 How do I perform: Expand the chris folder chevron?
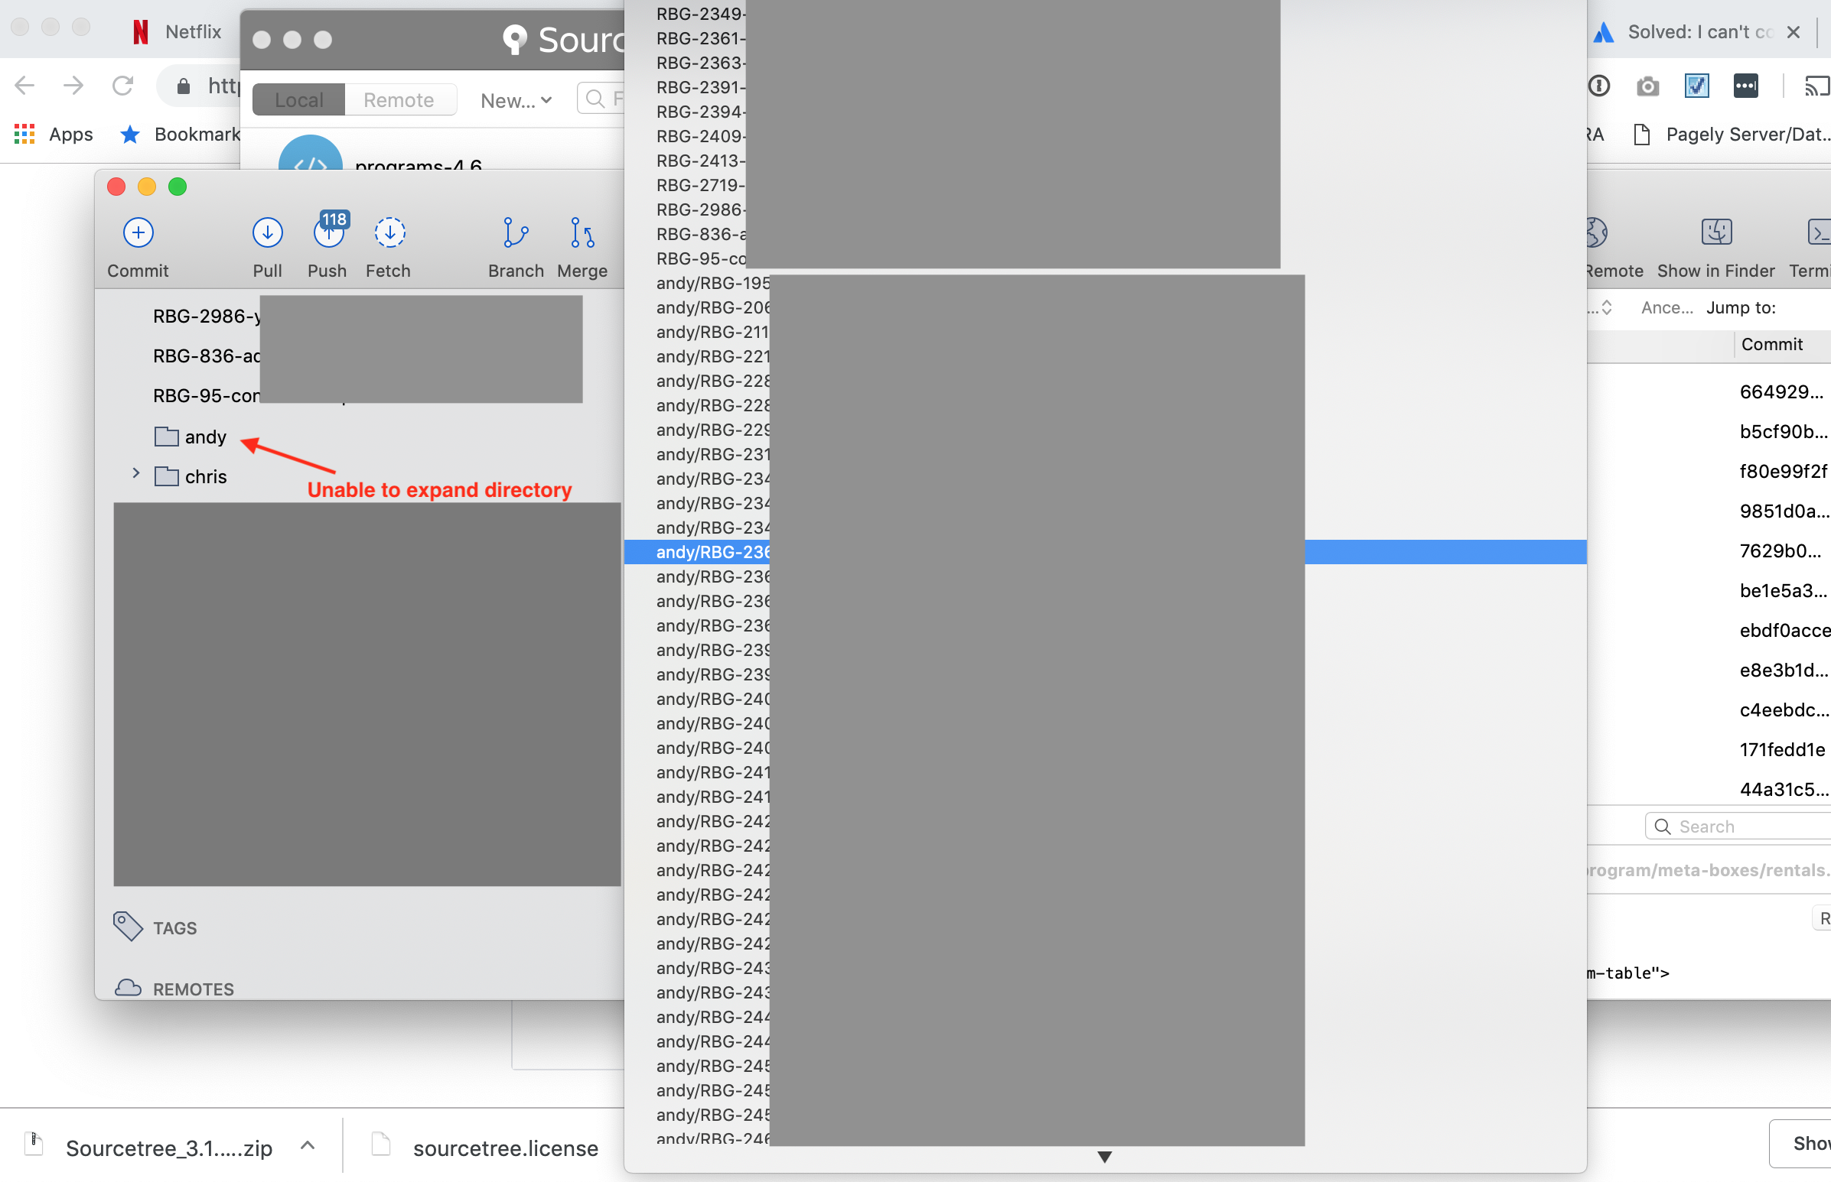click(x=136, y=473)
